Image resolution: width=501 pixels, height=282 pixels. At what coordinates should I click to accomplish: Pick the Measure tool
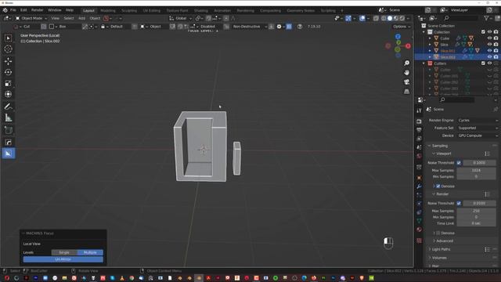click(x=9, y=117)
